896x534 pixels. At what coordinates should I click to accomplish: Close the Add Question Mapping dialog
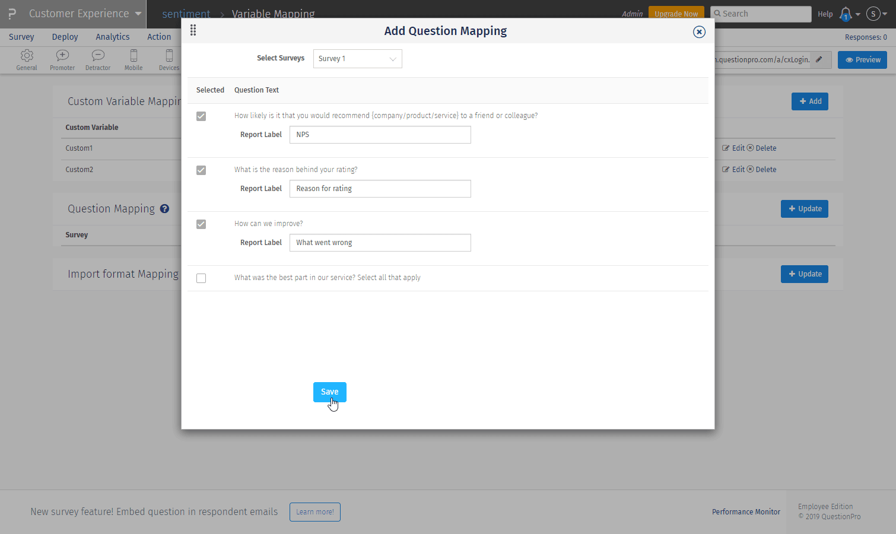point(699,32)
